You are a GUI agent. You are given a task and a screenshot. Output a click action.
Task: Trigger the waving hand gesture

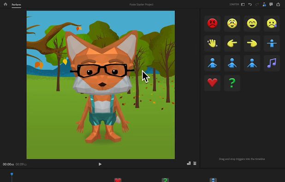pos(212,43)
